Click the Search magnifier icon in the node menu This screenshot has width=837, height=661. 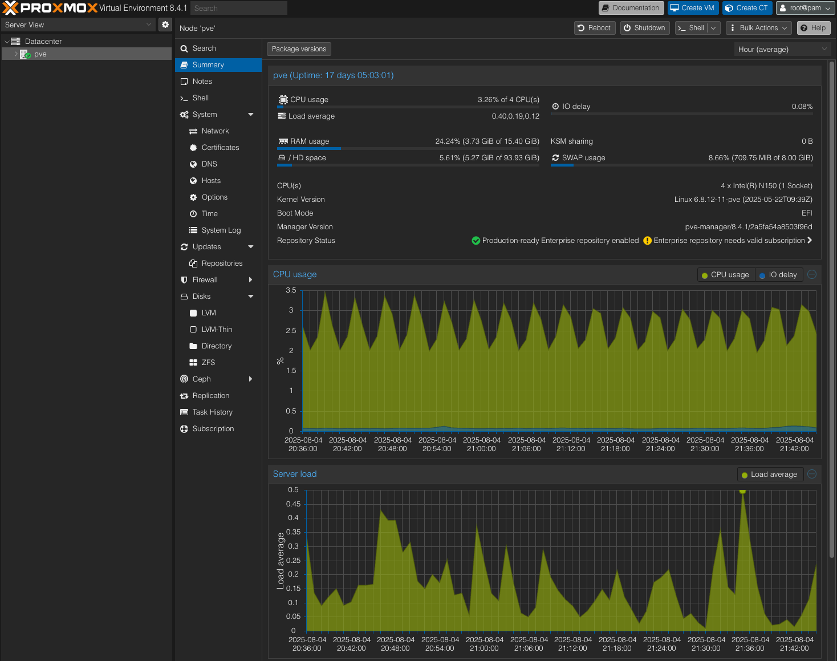[x=184, y=48]
